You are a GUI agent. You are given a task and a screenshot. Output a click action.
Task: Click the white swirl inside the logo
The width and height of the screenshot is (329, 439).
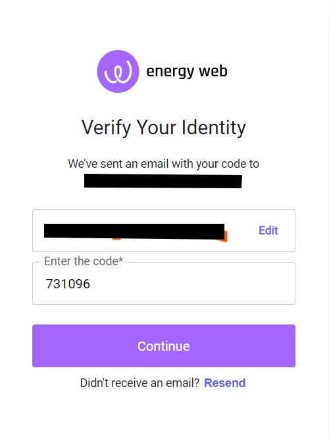click(118, 72)
